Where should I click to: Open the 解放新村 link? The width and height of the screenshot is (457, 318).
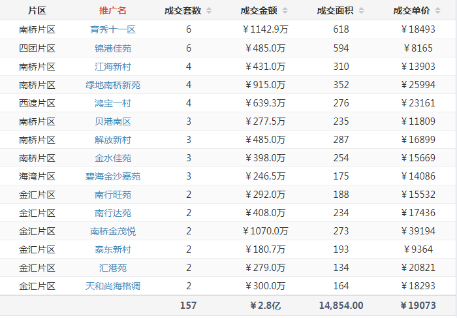coord(113,140)
